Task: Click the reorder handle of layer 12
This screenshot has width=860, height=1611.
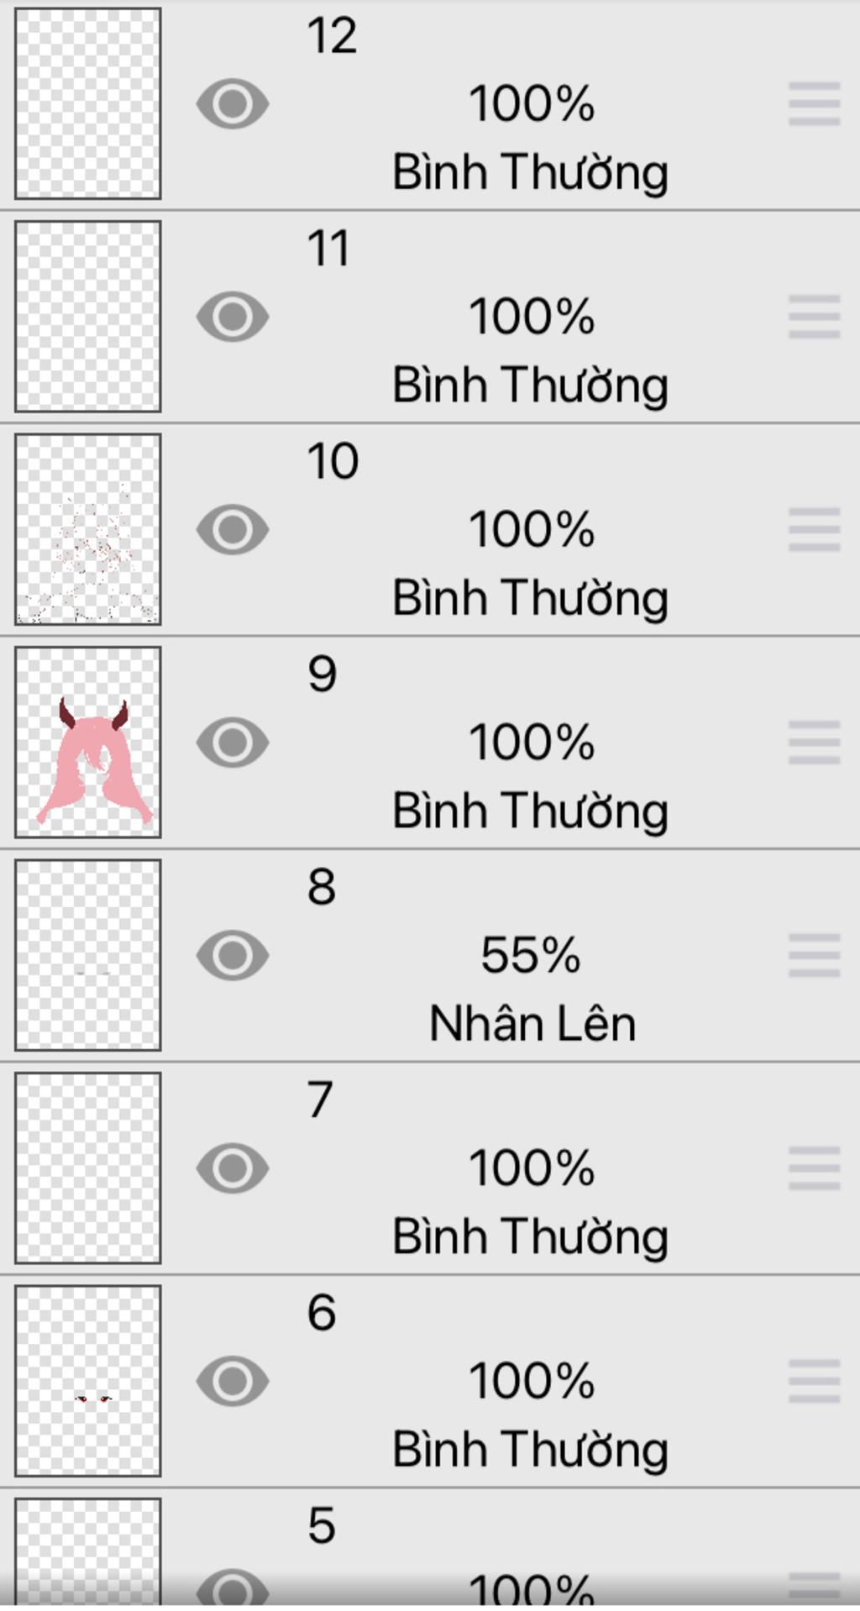Action: [814, 103]
